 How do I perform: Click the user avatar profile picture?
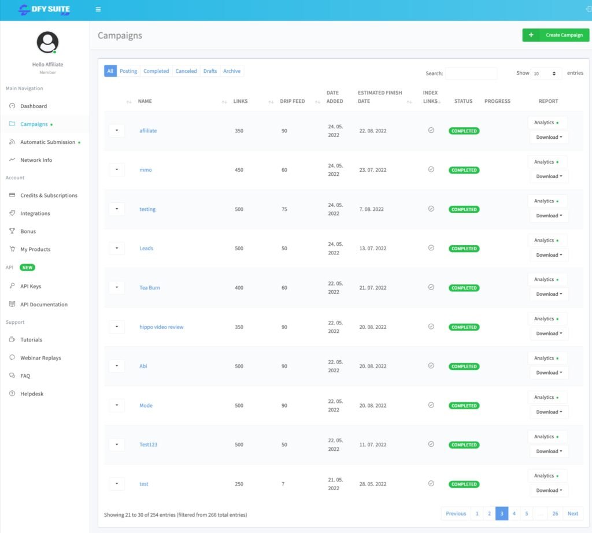click(x=47, y=43)
